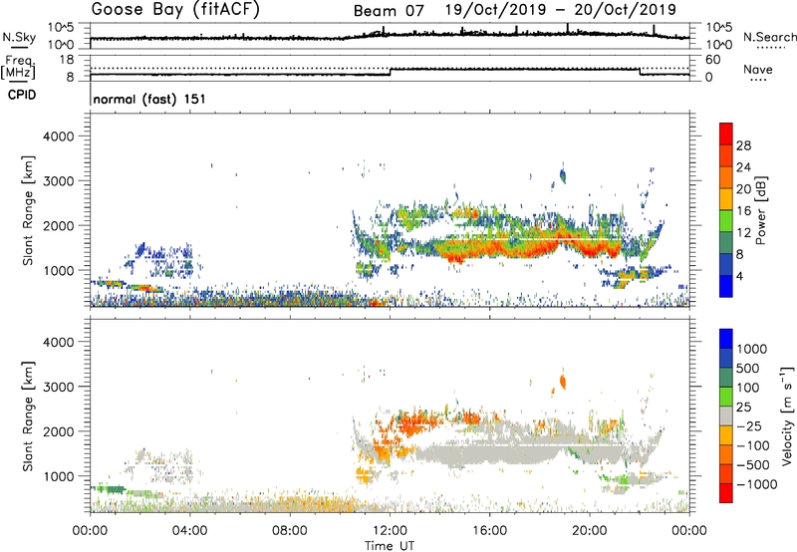Pick the gray segment of Velocity color bar

point(726,416)
